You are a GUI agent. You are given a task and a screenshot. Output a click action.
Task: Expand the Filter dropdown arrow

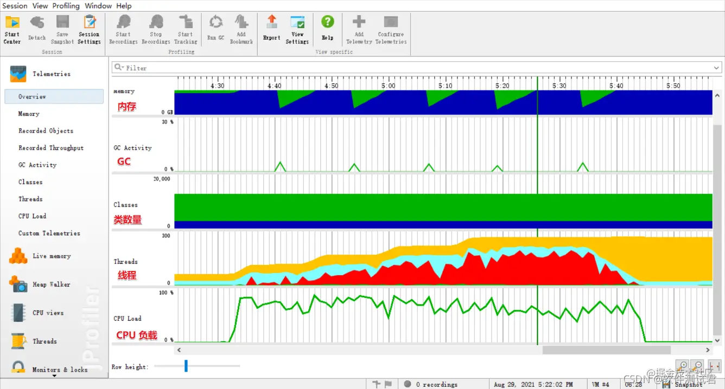[716, 68]
